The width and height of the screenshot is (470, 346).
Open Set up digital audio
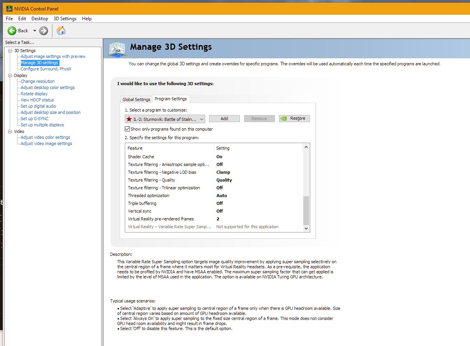38,106
